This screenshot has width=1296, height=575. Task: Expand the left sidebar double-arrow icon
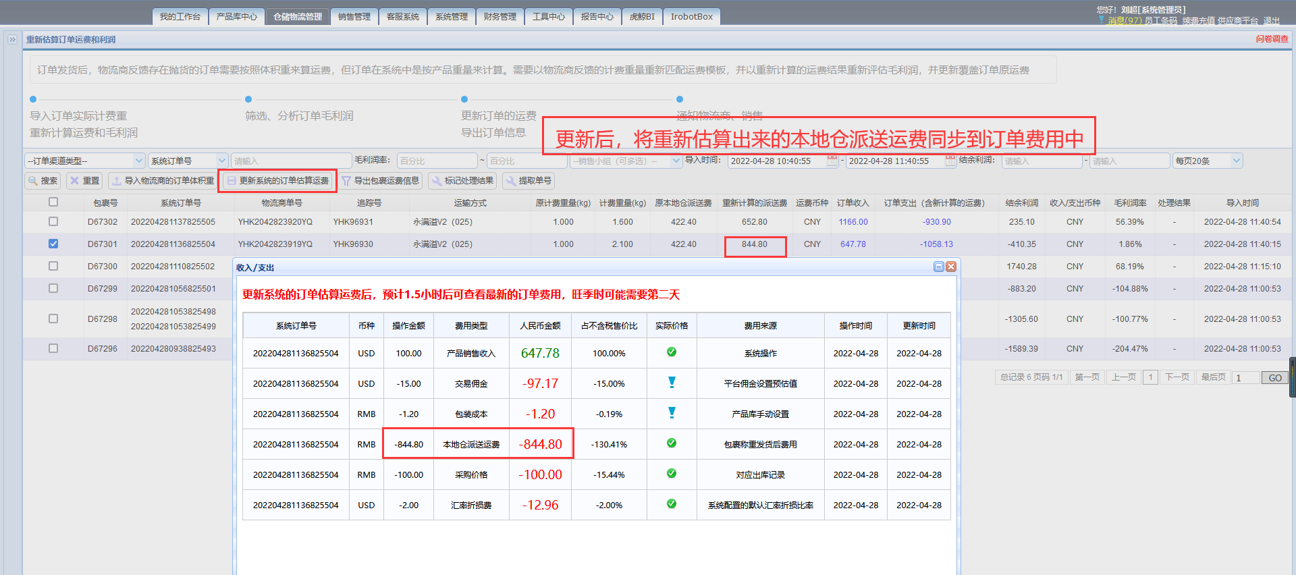pyautogui.click(x=12, y=40)
